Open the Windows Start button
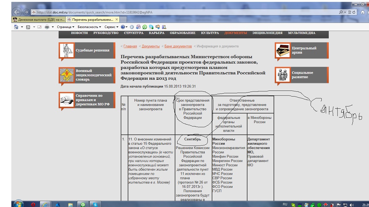 [x=18, y=204]
